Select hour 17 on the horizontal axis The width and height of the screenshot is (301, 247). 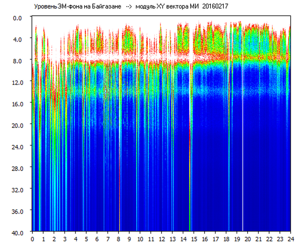[x=216, y=239]
